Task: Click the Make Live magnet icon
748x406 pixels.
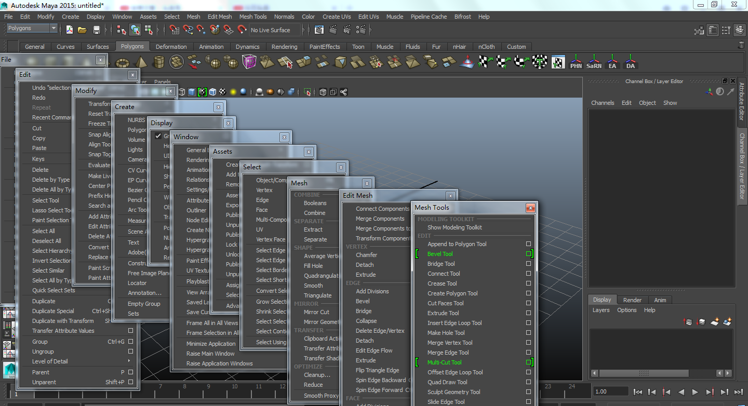Action: [241, 30]
